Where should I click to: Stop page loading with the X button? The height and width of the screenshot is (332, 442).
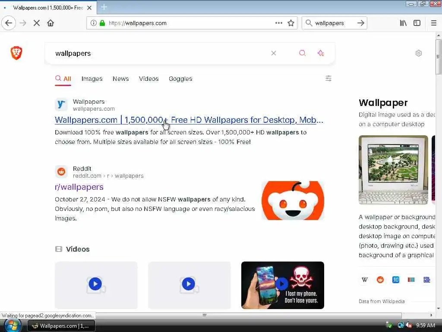(x=37, y=23)
